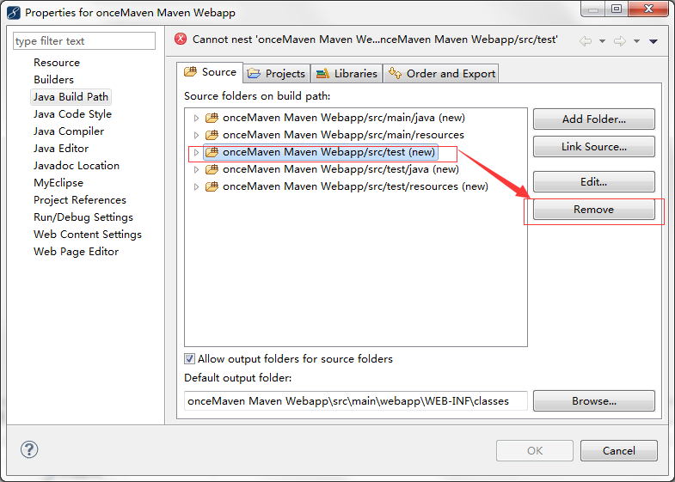
Task: Click the forward navigation arrow icon
Action: click(619, 40)
